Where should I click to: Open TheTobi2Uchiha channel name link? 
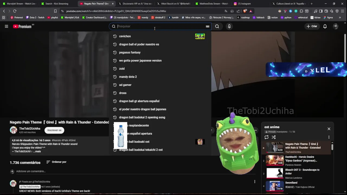click(30, 129)
